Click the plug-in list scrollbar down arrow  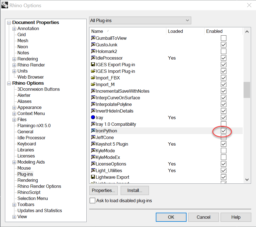coord(247,180)
